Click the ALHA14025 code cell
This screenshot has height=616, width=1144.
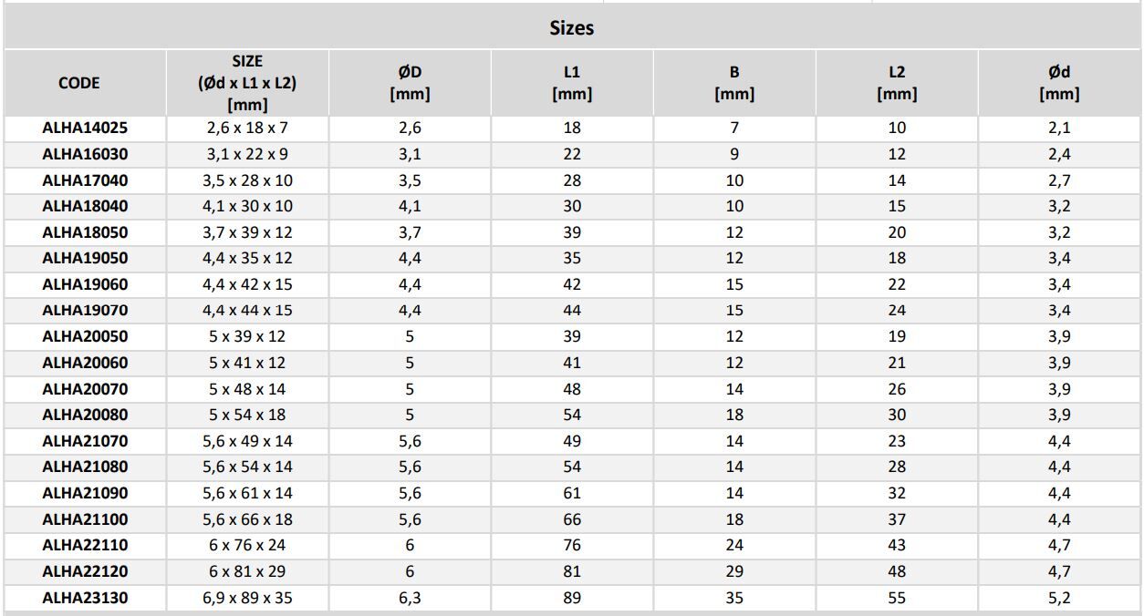[x=85, y=128]
